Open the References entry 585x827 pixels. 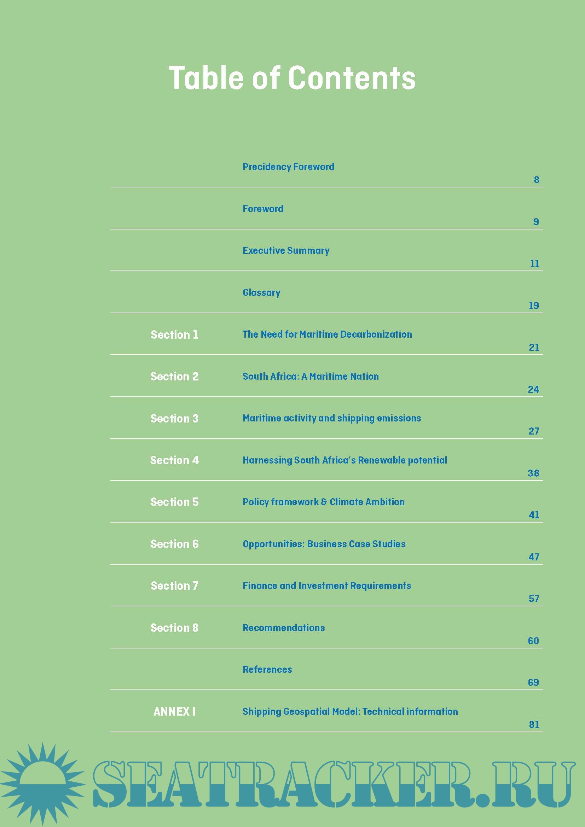pyautogui.click(x=267, y=670)
